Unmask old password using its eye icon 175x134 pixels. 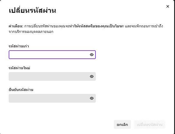(91, 55)
